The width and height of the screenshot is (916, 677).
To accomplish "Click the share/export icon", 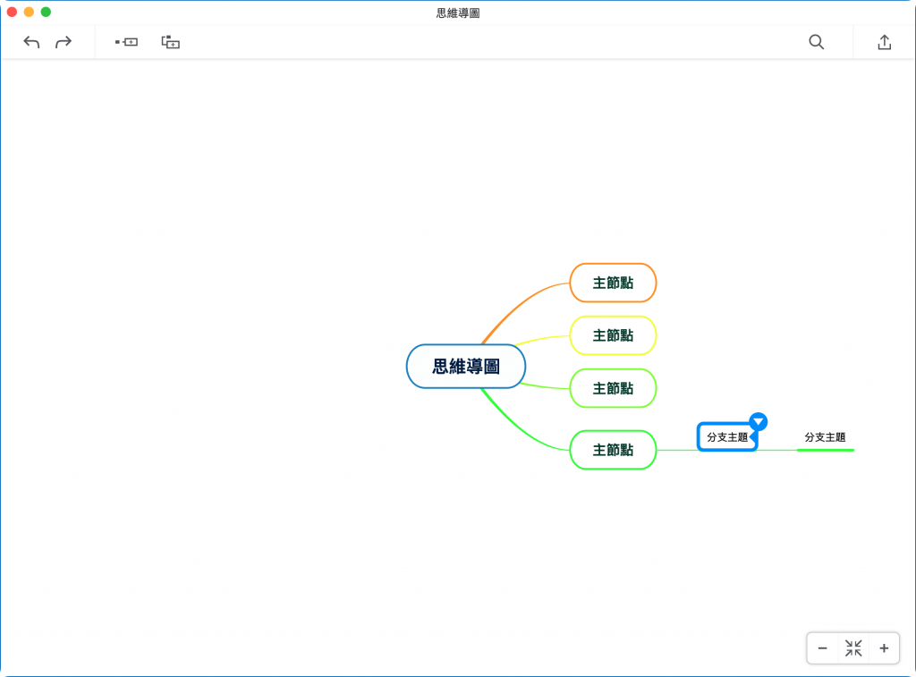I will [884, 41].
